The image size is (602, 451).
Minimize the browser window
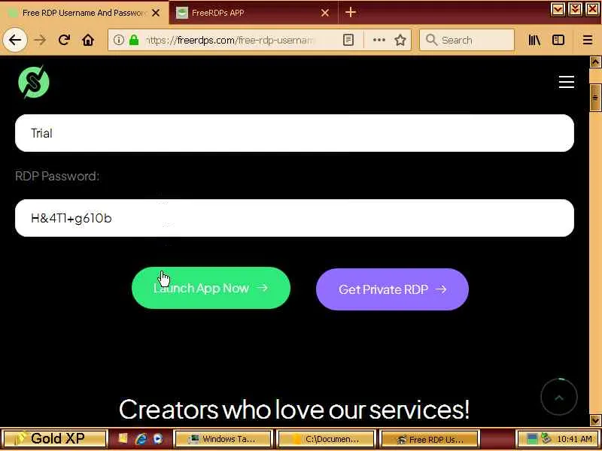pyautogui.click(x=558, y=9)
